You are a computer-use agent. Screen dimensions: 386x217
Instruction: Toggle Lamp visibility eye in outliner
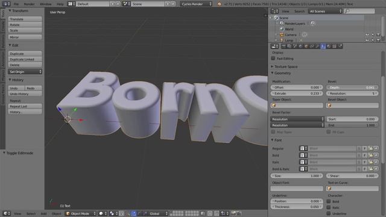(367, 40)
